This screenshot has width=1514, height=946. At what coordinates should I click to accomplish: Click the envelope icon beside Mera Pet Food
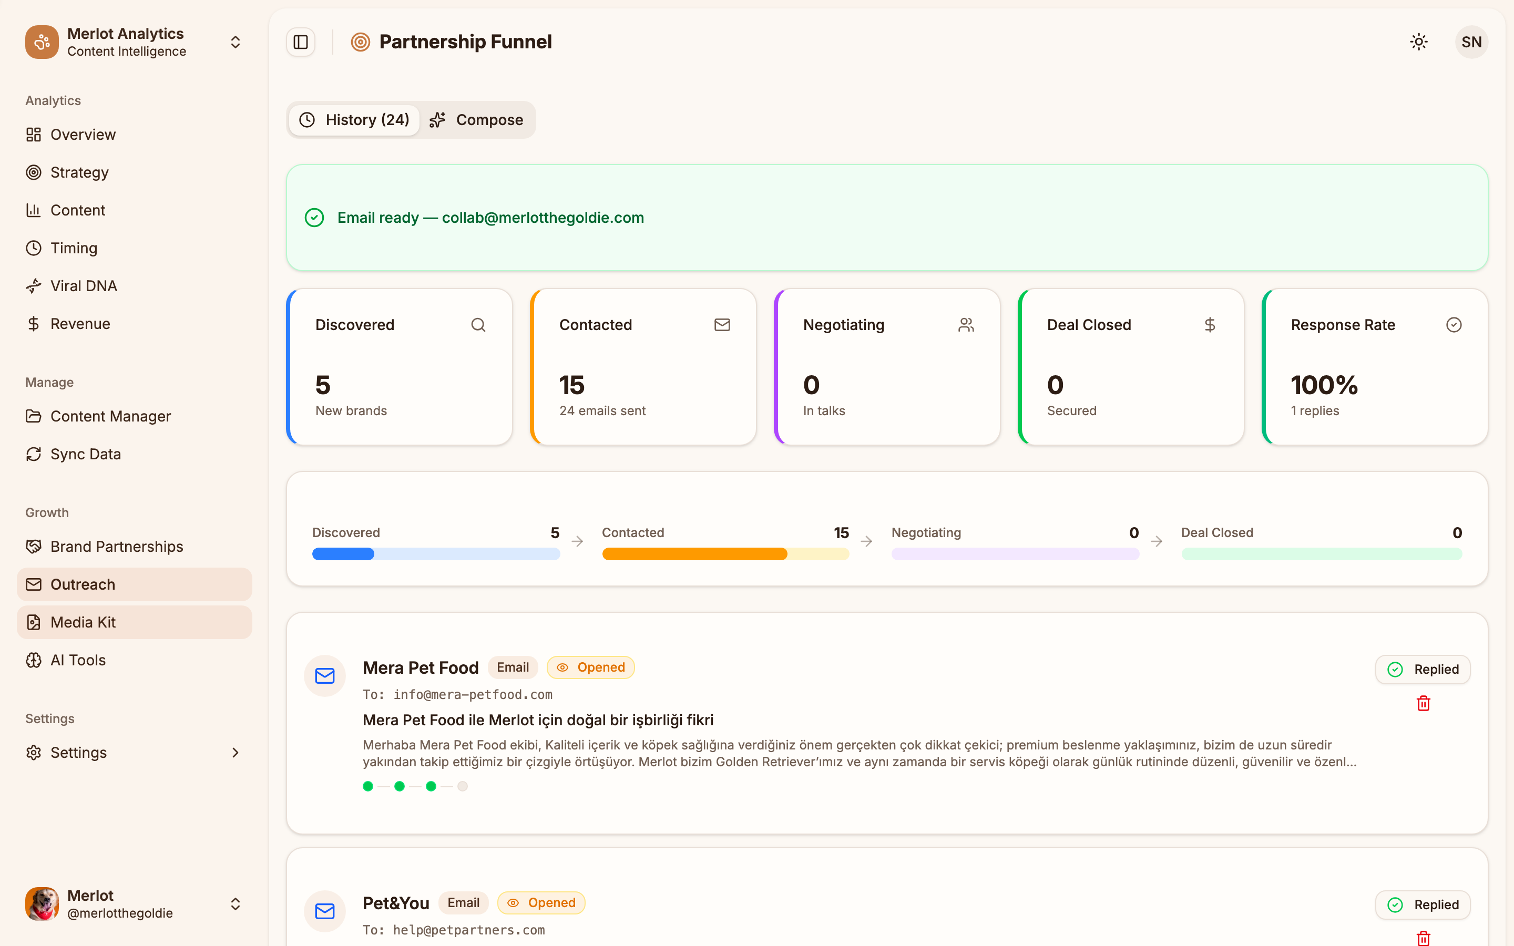pos(325,676)
